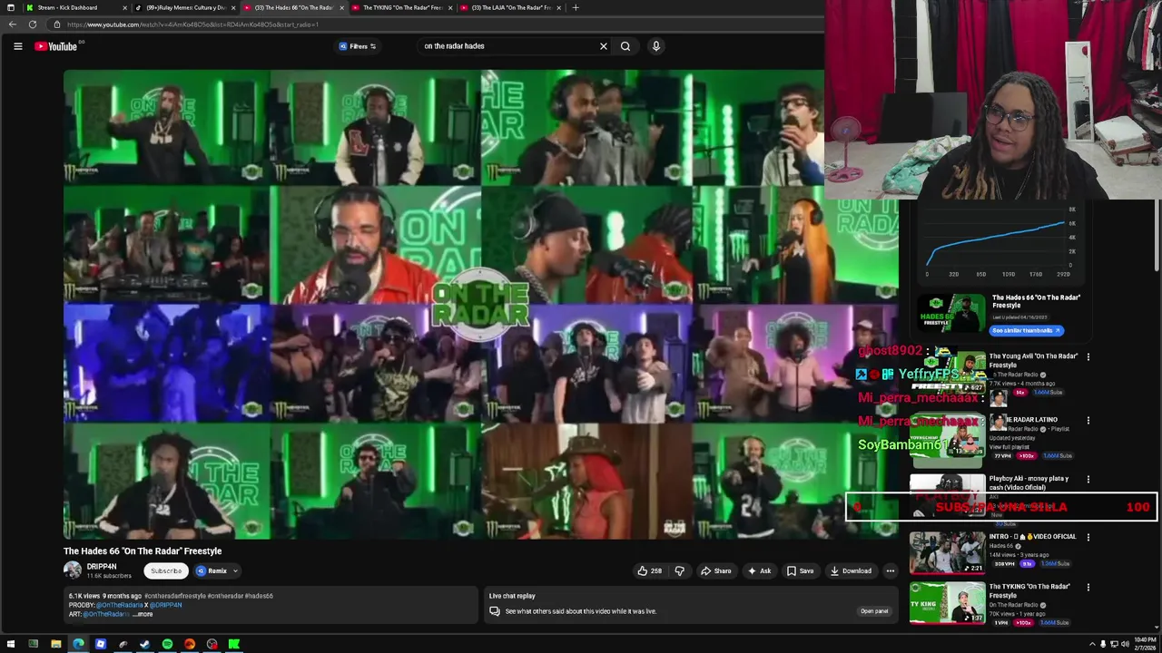Share the video
The image size is (1162, 653).
[x=715, y=570]
